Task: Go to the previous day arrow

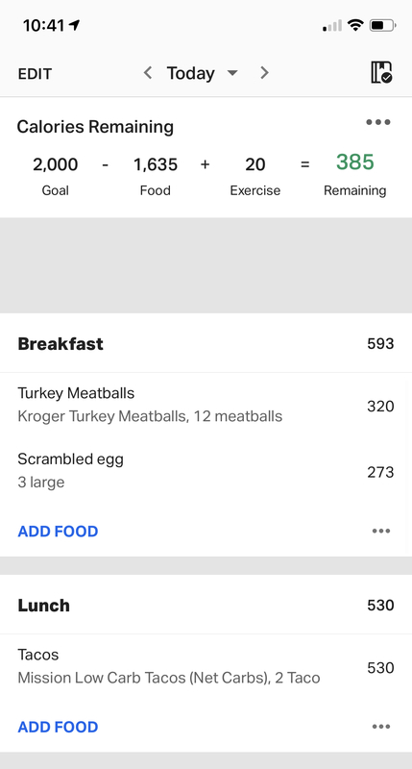Action: pyautogui.click(x=148, y=73)
